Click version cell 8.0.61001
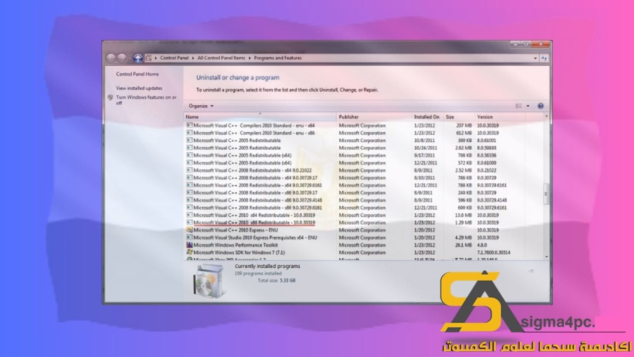Image resolution: width=634 pixels, height=357 pixels. pos(486,140)
